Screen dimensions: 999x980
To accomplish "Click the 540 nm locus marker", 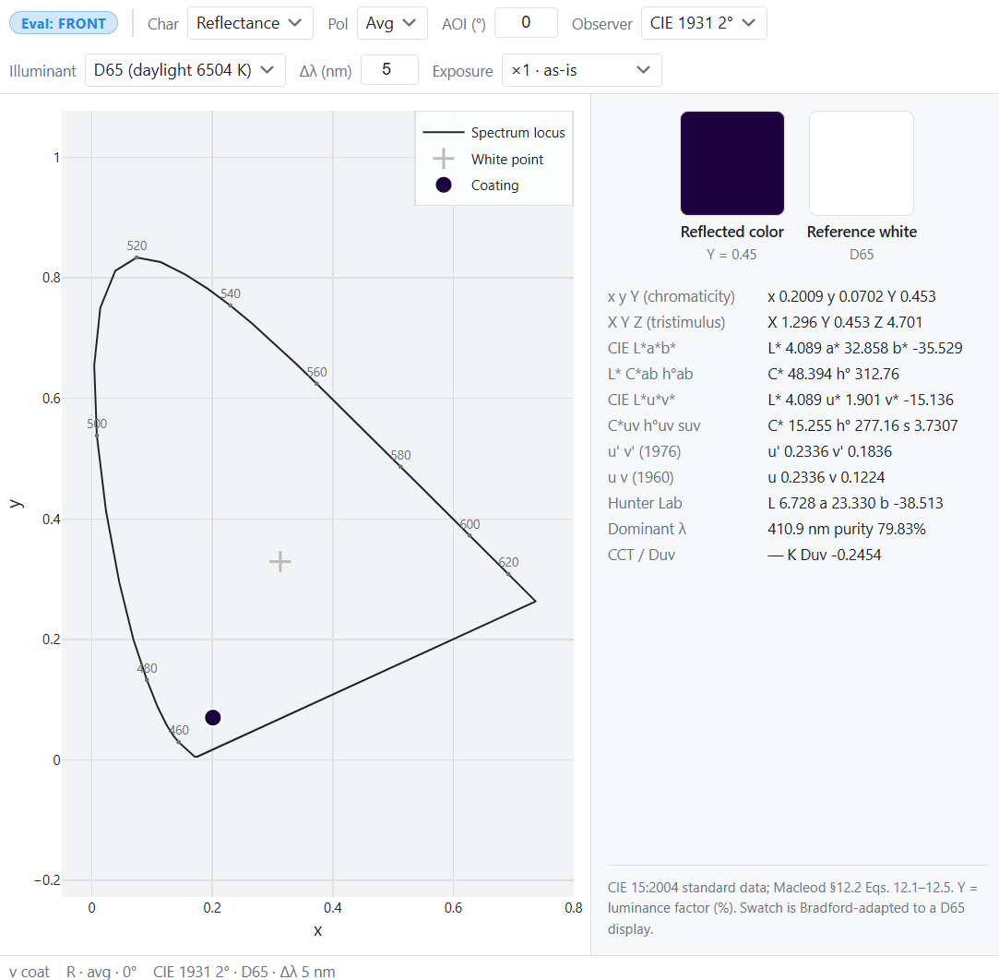I will (230, 305).
